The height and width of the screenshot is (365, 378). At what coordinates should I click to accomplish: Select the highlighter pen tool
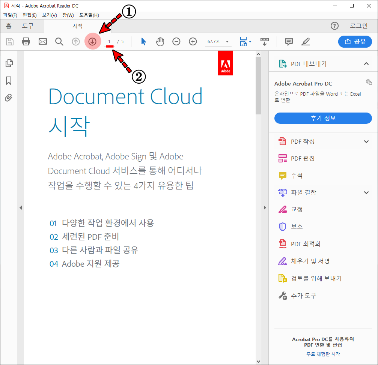[306, 41]
